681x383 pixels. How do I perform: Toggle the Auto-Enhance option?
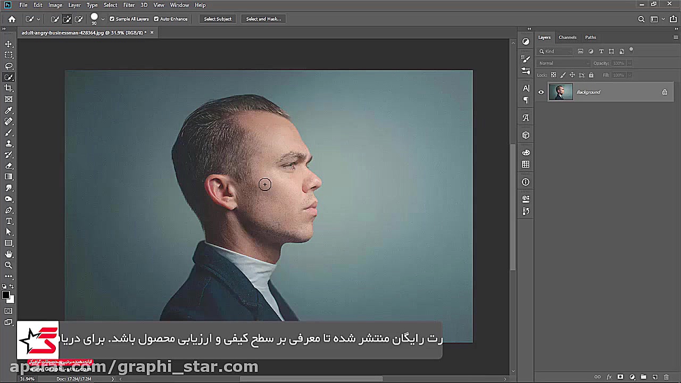pyautogui.click(x=155, y=19)
